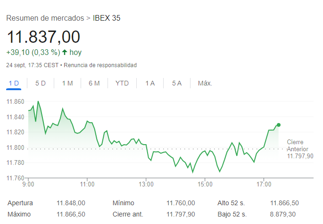Switch to the 5 D chart tab

pyautogui.click(x=41, y=83)
